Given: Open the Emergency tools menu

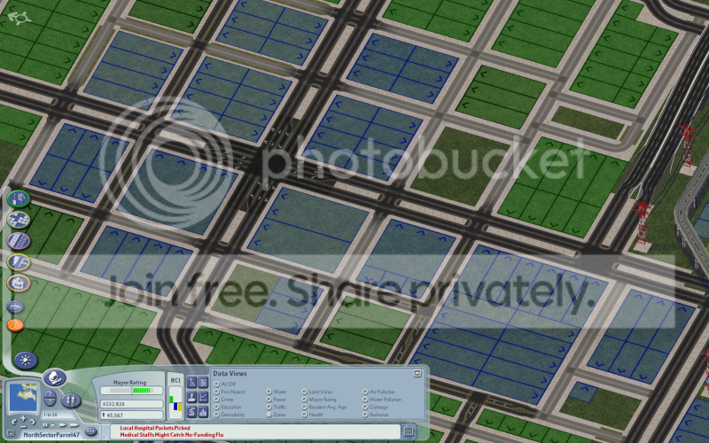Looking at the screenshot, I should (x=15, y=324).
